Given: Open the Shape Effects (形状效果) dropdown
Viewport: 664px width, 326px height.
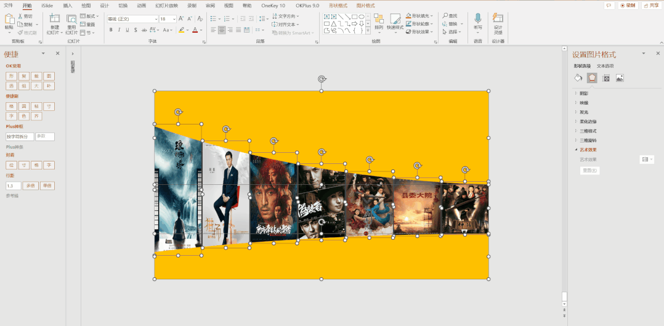Looking at the screenshot, I should [419, 31].
